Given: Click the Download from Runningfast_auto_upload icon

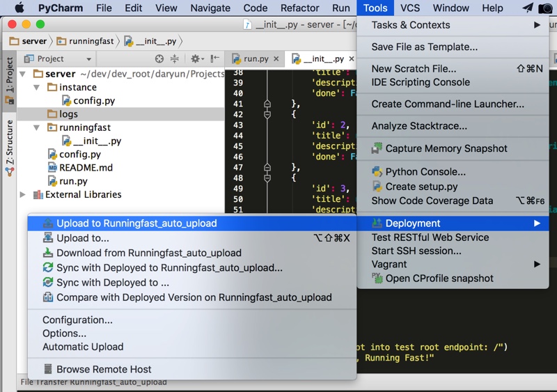Looking at the screenshot, I should click(x=48, y=253).
